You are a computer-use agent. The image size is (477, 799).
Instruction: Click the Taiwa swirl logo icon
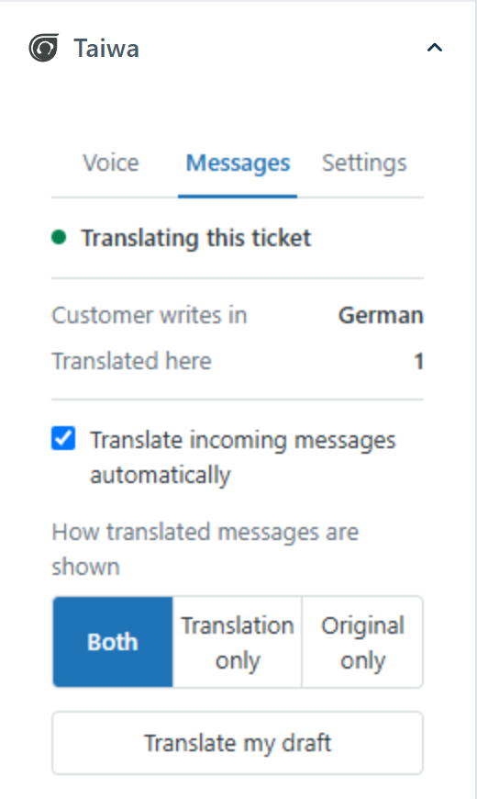43,48
